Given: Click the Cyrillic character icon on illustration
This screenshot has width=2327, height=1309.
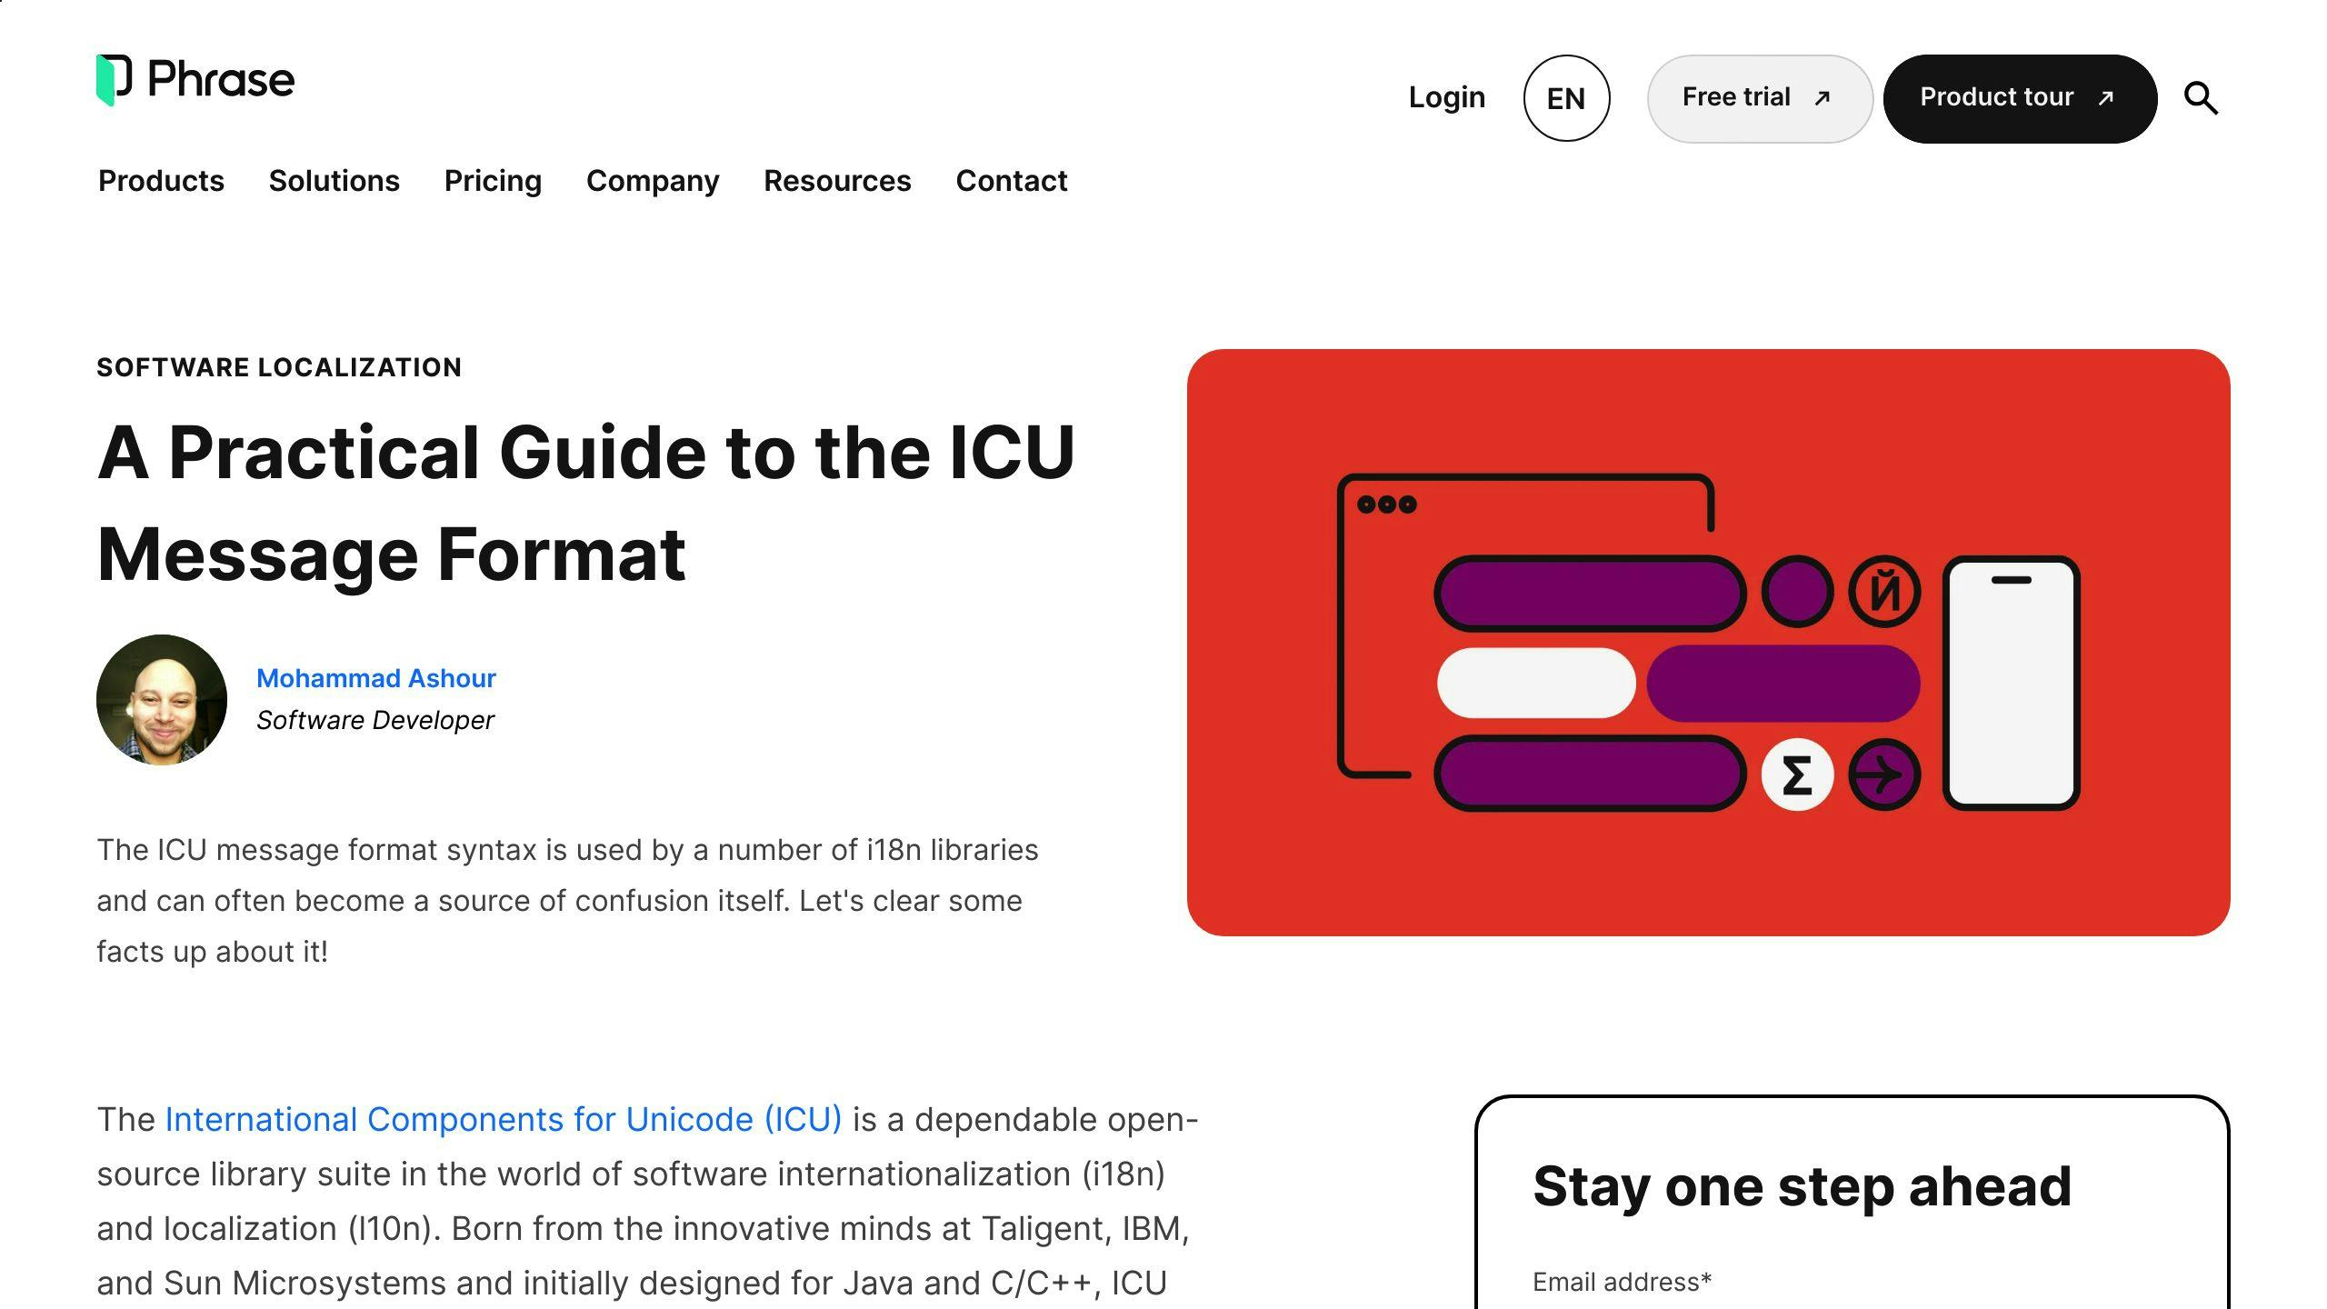Looking at the screenshot, I should 1881,590.
